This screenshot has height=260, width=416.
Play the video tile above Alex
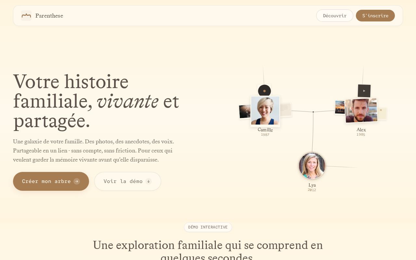pos(364,91)
